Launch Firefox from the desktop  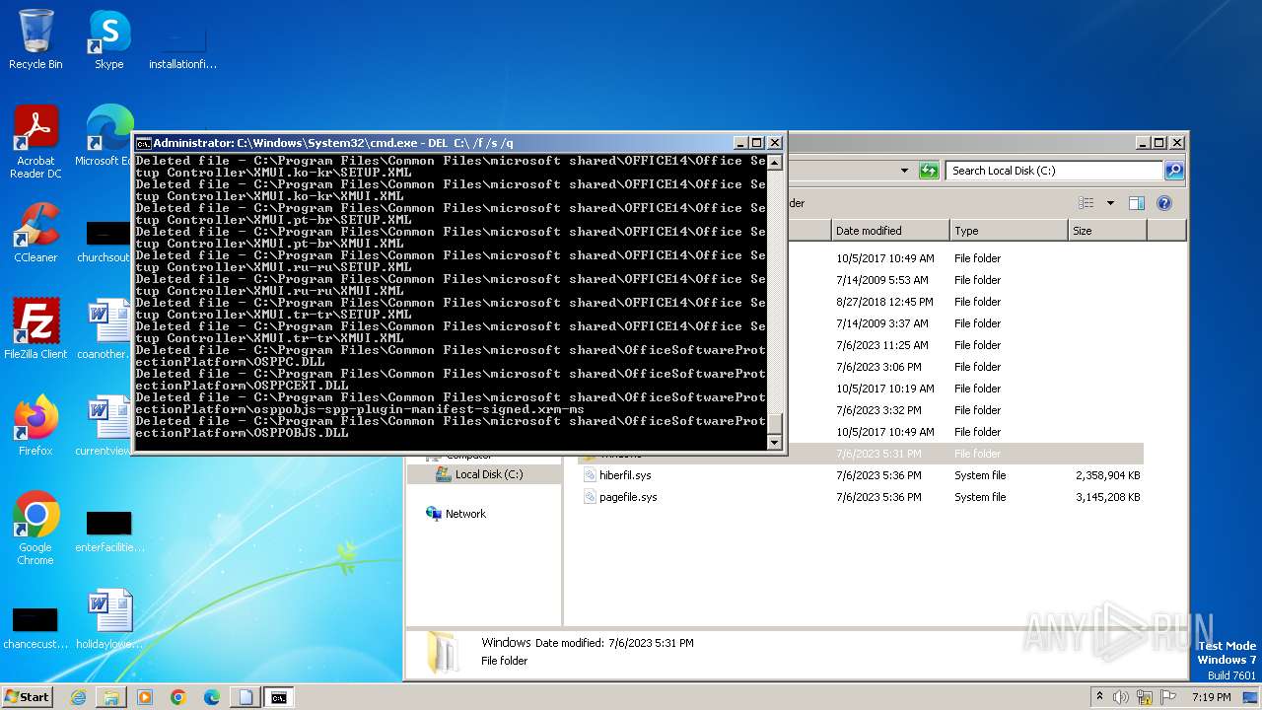[x=35, y=425]
